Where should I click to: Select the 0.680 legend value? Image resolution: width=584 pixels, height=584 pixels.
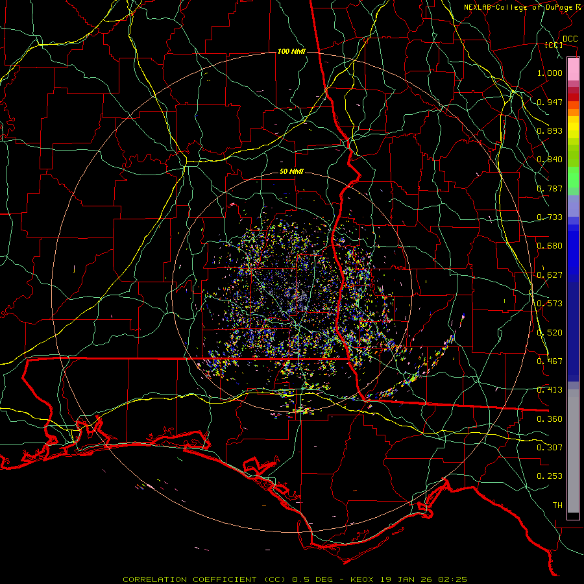550,246
